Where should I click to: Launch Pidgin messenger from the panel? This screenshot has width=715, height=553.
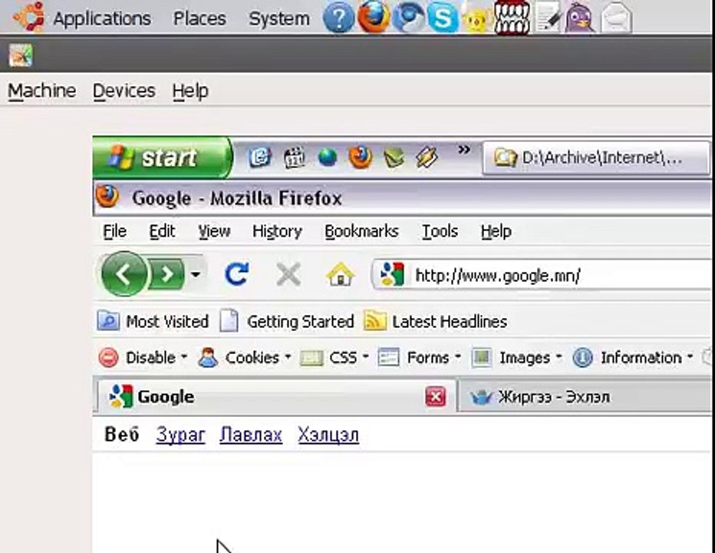click(x=579, y=18)
